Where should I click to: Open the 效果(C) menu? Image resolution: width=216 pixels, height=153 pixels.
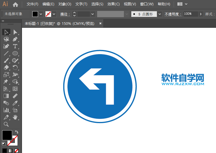pos(113,4)
